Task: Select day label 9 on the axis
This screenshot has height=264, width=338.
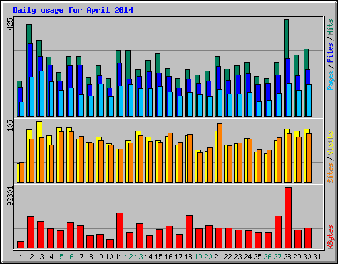Action: click(x=101, y=257)
